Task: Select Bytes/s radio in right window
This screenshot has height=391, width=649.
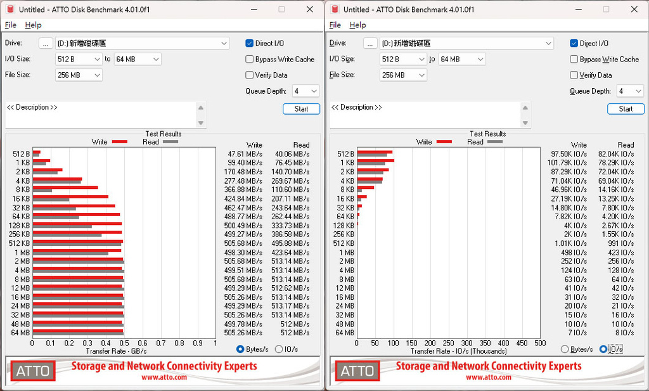Action: point(565,349)
